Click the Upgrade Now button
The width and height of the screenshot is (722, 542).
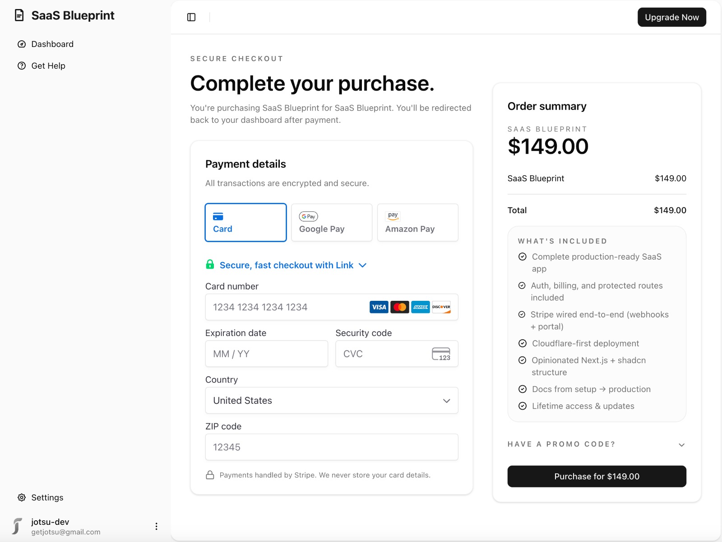(x=671, y=17)
